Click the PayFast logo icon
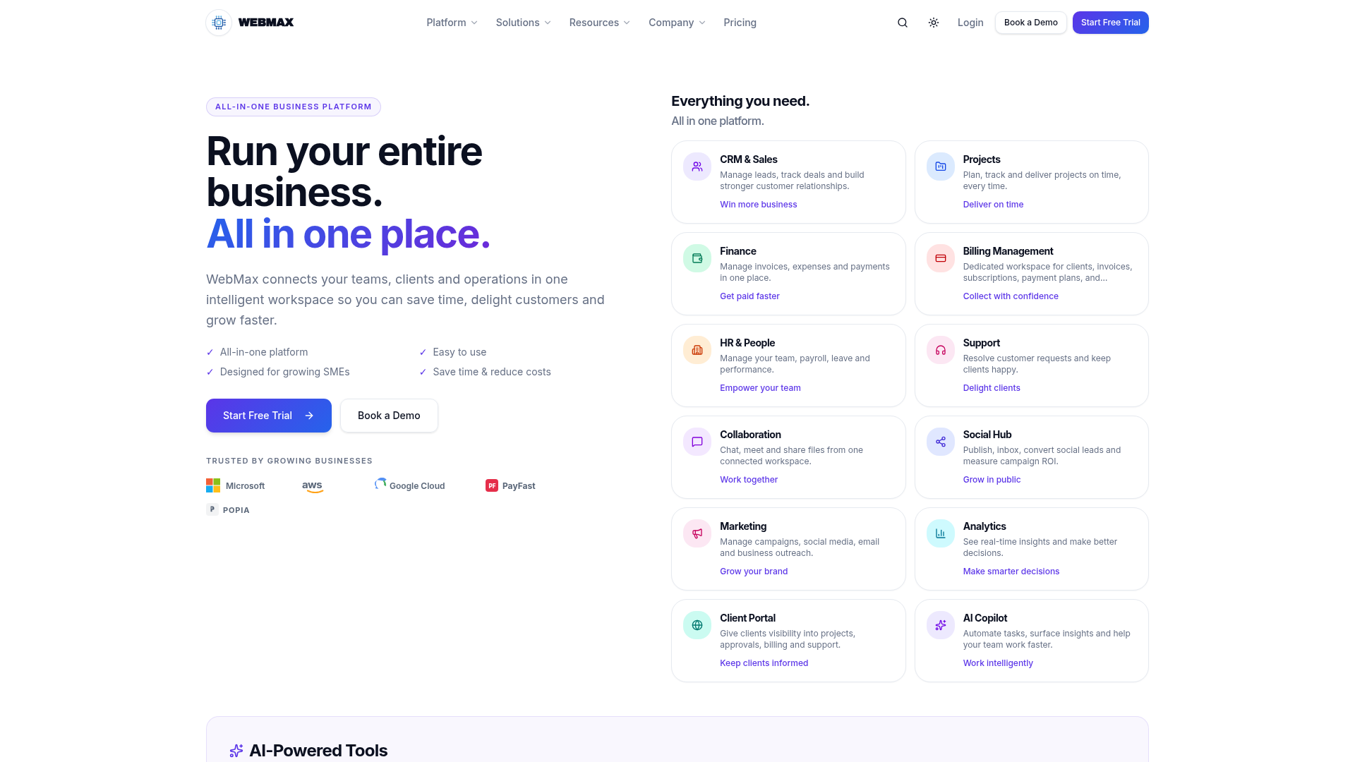The image size is (1355, 762). pos(492,485)
